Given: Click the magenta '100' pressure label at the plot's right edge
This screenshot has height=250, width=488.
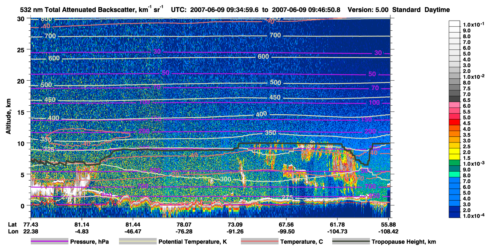Looking at the screenshot, I should pyautogui.click(x=374, y=103).
